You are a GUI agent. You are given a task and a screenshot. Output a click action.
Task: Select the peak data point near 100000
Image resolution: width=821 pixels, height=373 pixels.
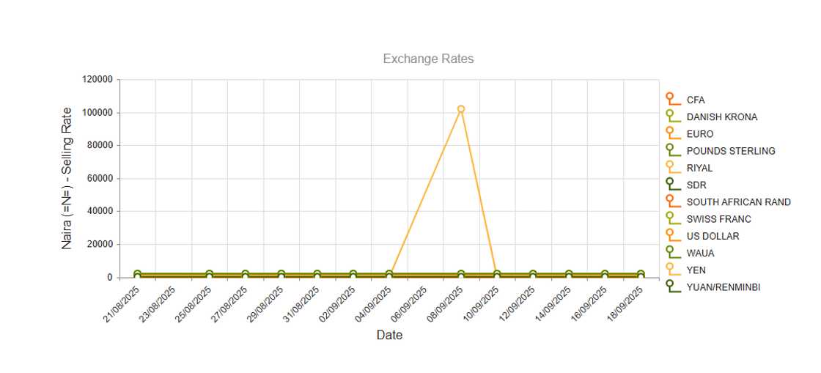tap(461, 108)
